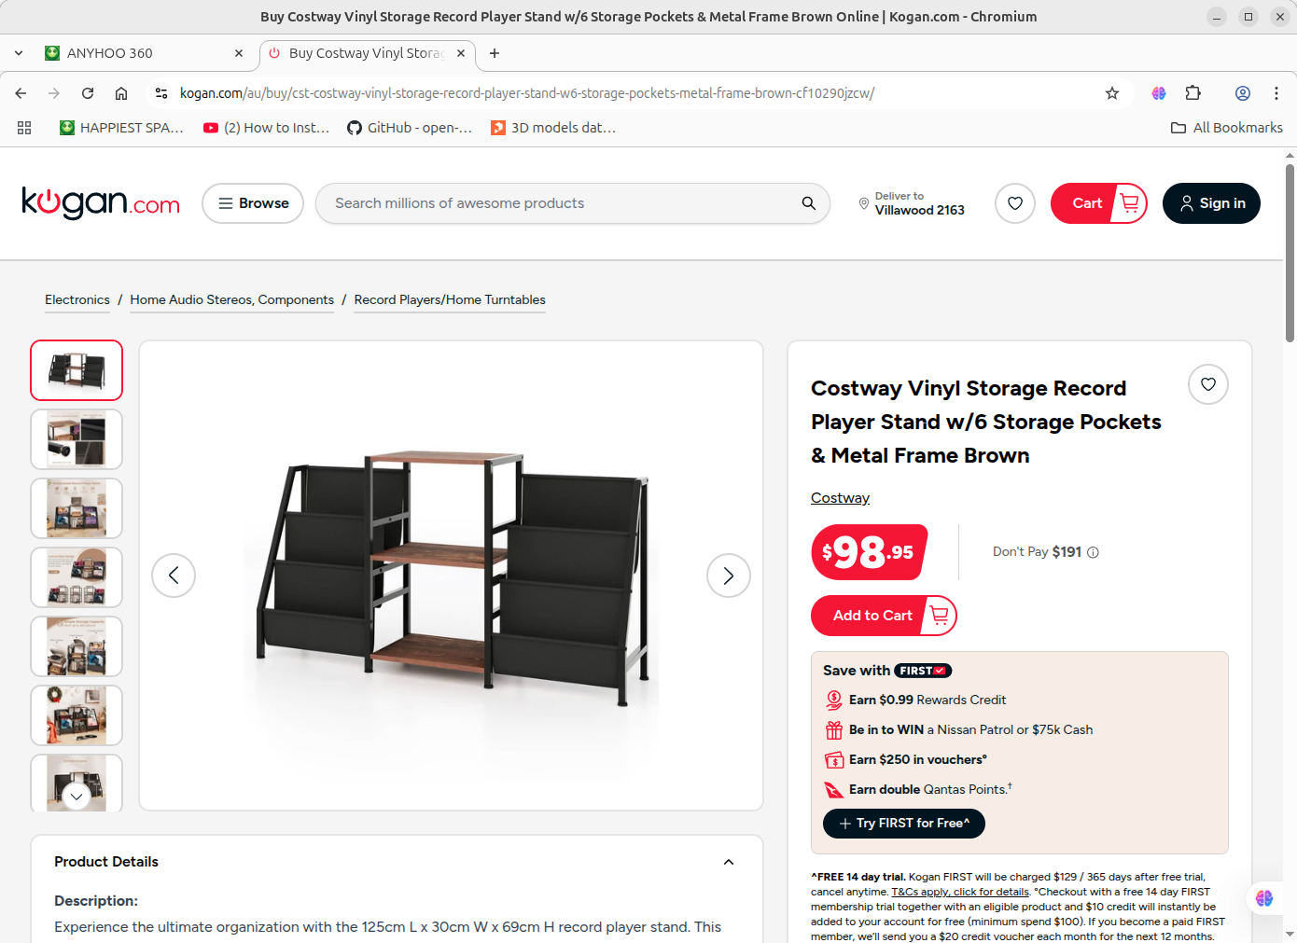This screenshot has width=1297, height=943.
Task: Open the Costway brand link
Action: 840,498
